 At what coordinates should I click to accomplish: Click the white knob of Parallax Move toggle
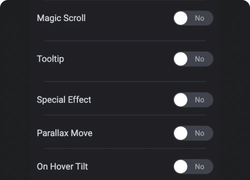(180, 133)
